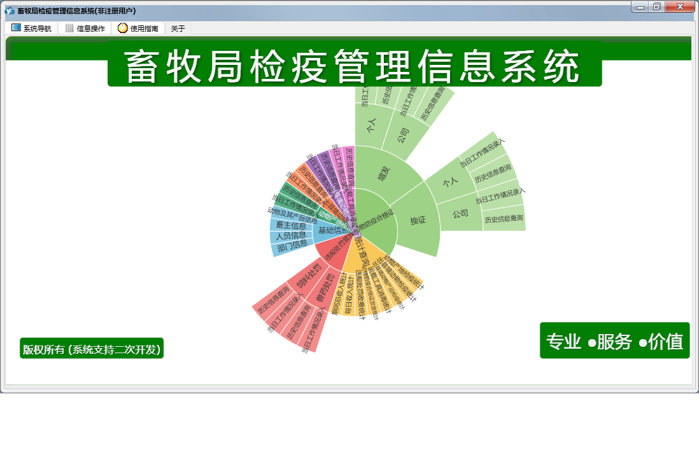699x462 pixels.
Task: Select 公司 under the 增发 sector
Action: pos(402,134)
